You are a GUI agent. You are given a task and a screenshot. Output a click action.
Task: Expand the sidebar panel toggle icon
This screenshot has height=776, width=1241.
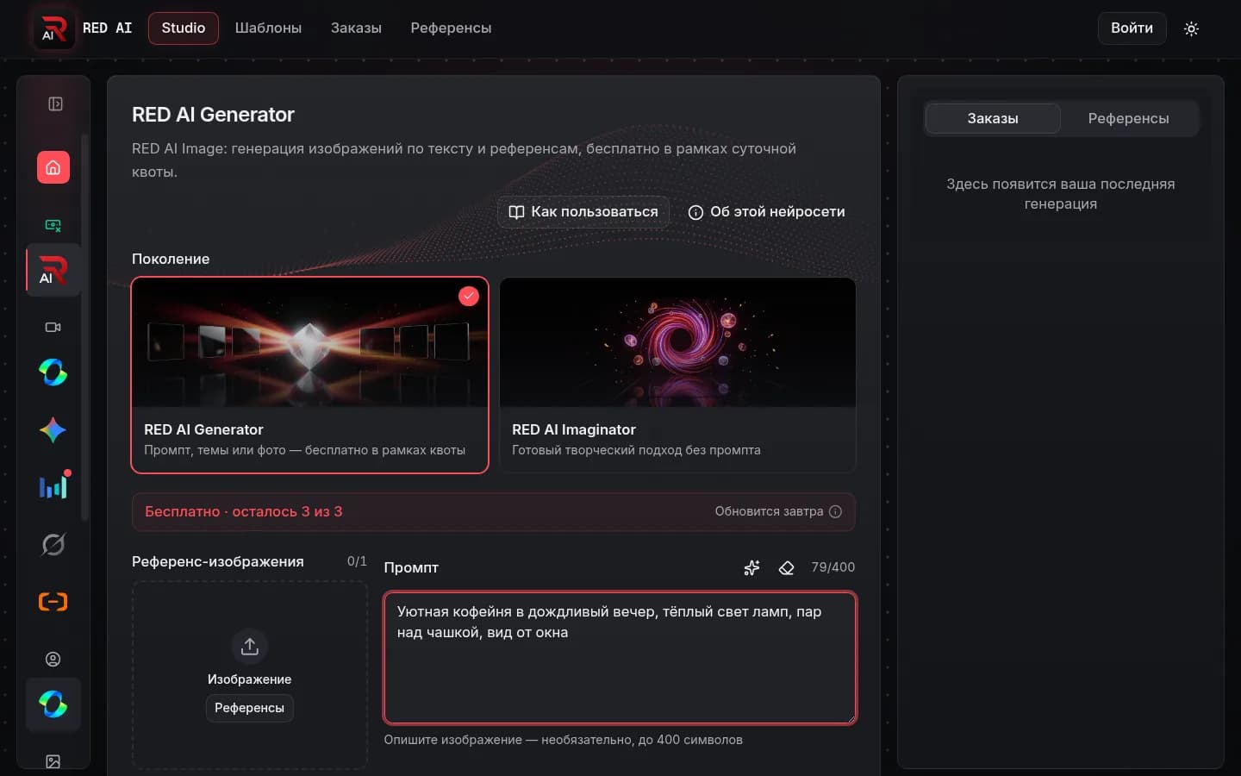55,104
